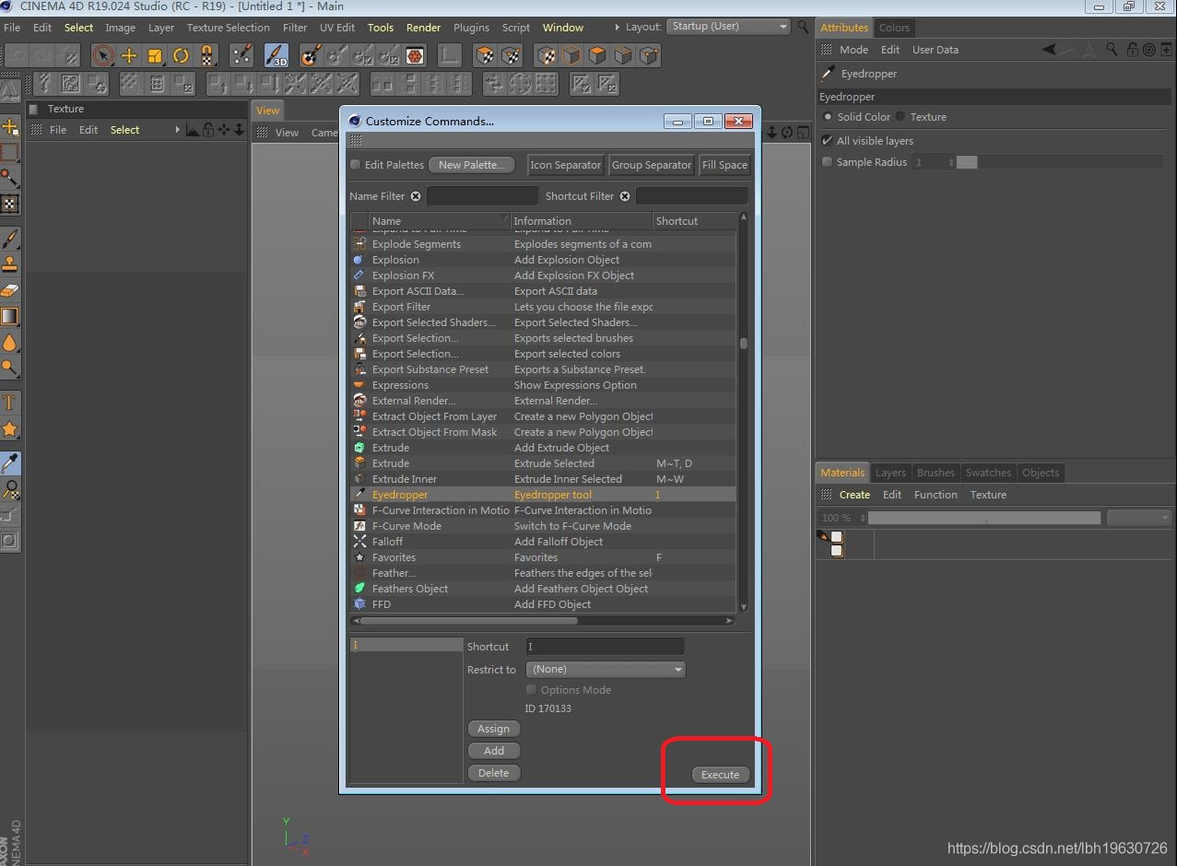Viewport: 1177px width, 866px height.
Task: Open the Layout Startup dropdown
Action: 728,27
